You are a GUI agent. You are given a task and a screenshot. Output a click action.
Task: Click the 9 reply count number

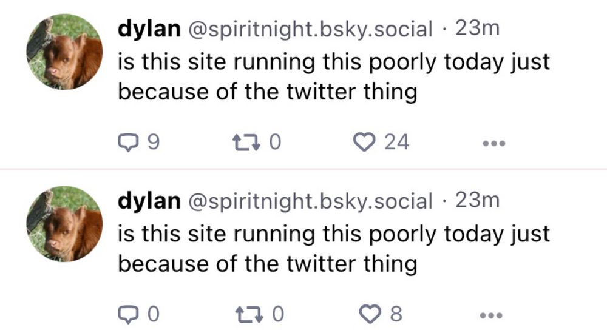[153, 143]
